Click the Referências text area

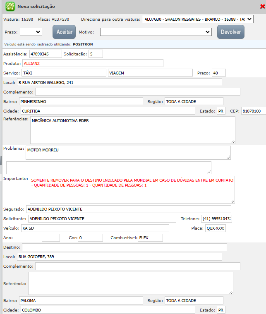coord(132,129)
